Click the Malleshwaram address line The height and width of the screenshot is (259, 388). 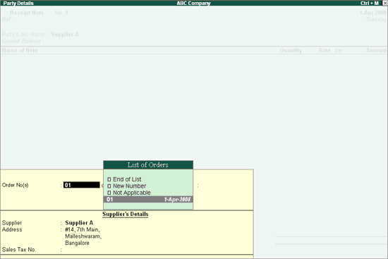click(x=83, y=236)
